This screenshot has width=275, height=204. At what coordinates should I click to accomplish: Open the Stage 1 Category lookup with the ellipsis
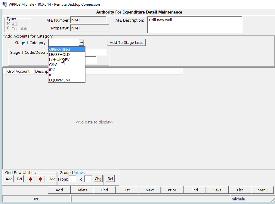pyautogui.click(x=82, y=42)
